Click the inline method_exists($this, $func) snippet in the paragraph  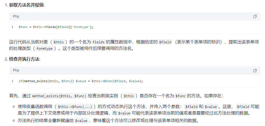click(x=59, y=96)
